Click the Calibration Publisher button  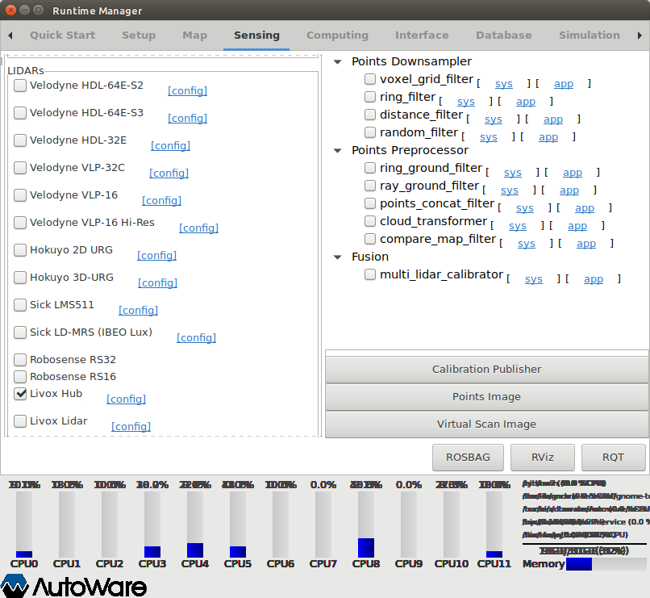click(486, 369)
